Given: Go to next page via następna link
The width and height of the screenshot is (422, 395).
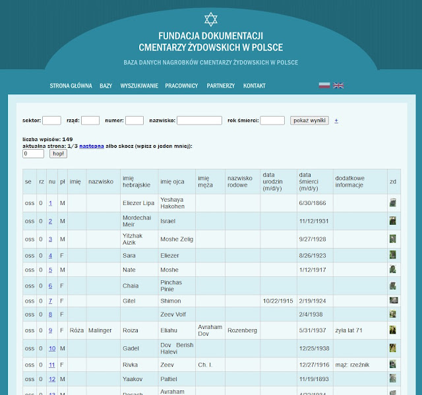Looking at the screenshot, I should (92, 146).
